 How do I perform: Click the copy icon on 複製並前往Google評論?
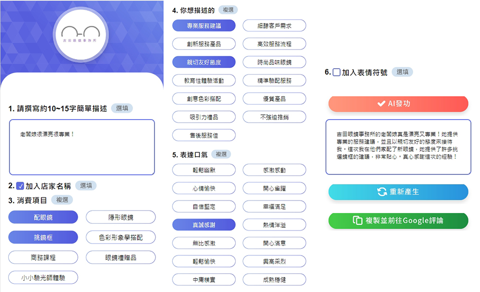coord(357,220)
